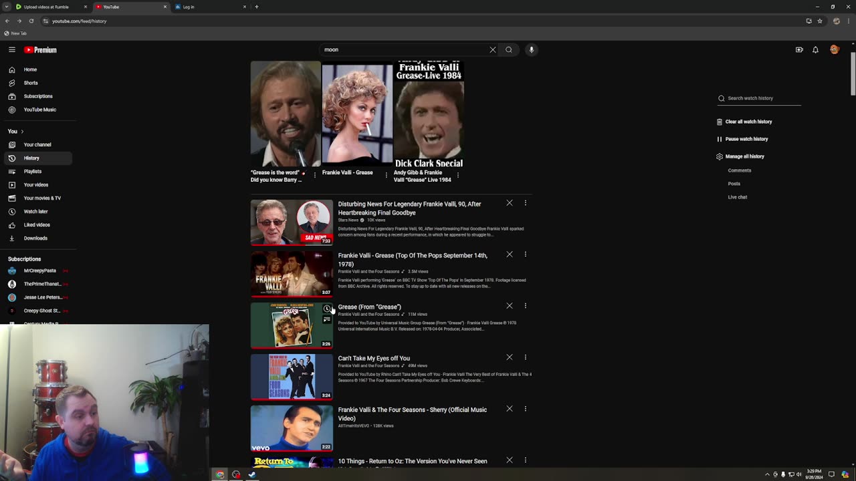856x481 pixels.
Task: Open Your channel
Action: (37, 144)
